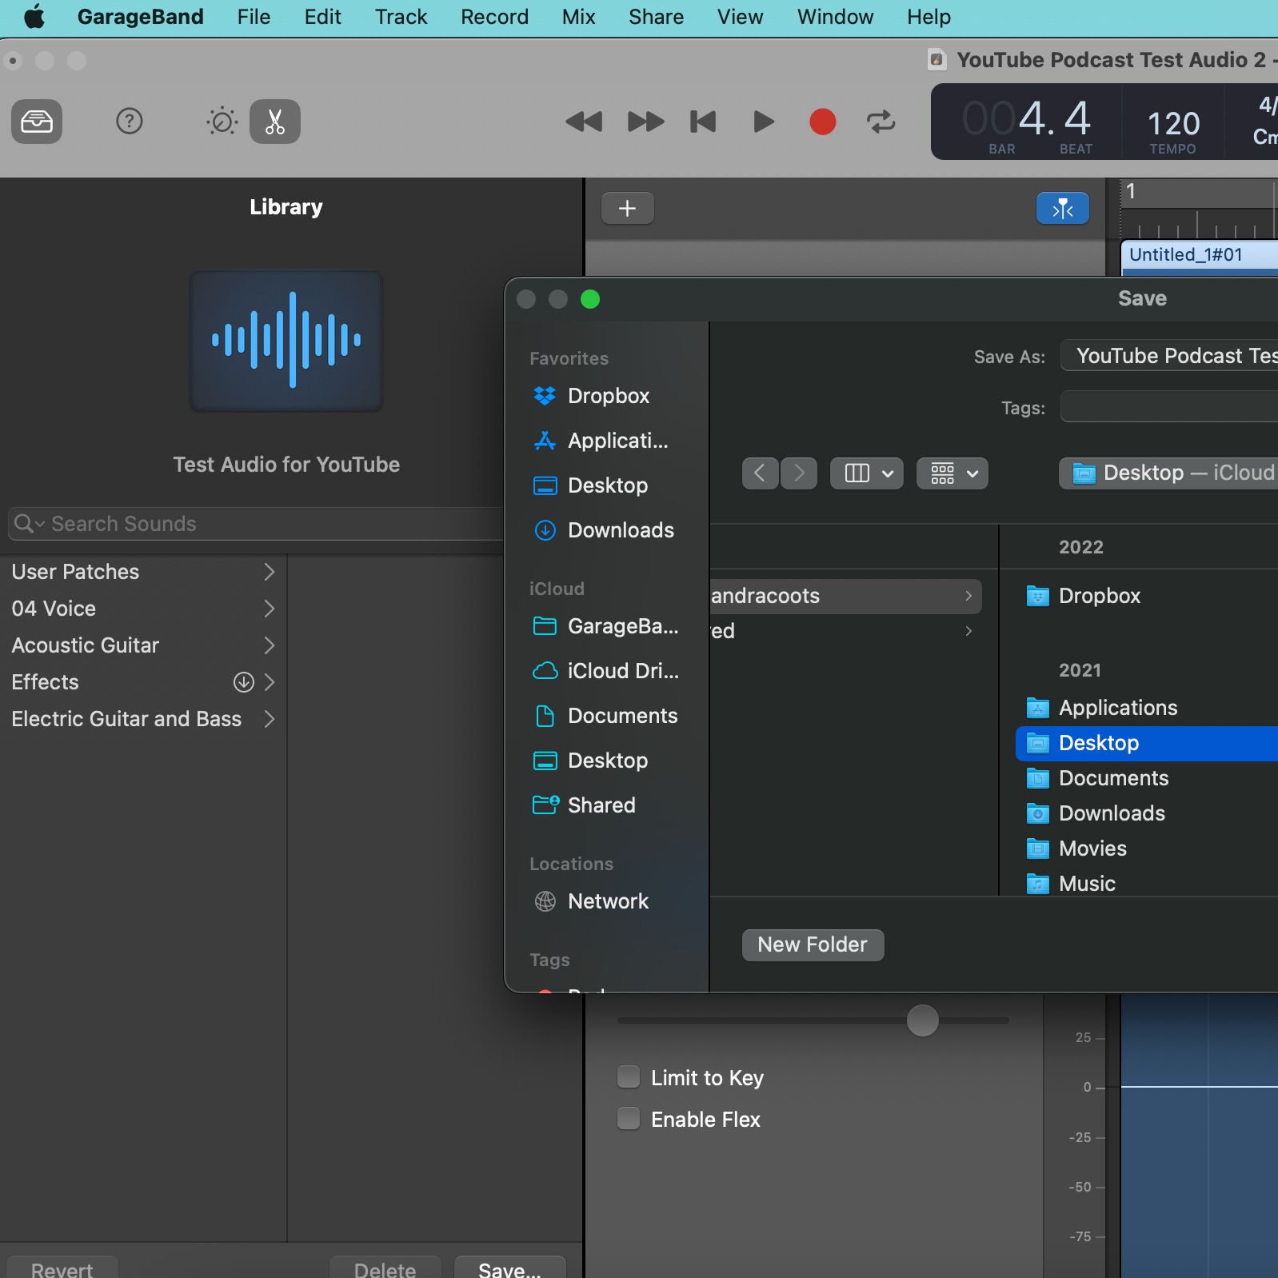Open the Apple menu
The width and height of the screenshot is (1278, 1278).
(x=34, y=17)
